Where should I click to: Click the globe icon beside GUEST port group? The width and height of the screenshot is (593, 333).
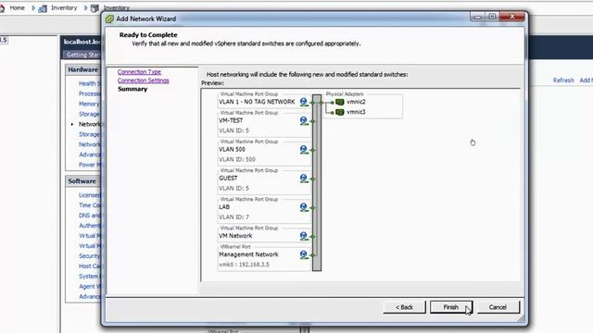click(304, 179)
